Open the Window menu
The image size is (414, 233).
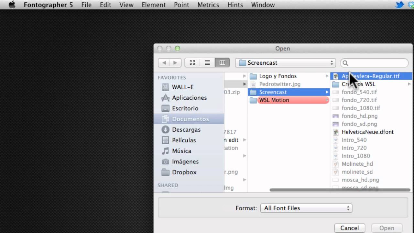[263, 5]
